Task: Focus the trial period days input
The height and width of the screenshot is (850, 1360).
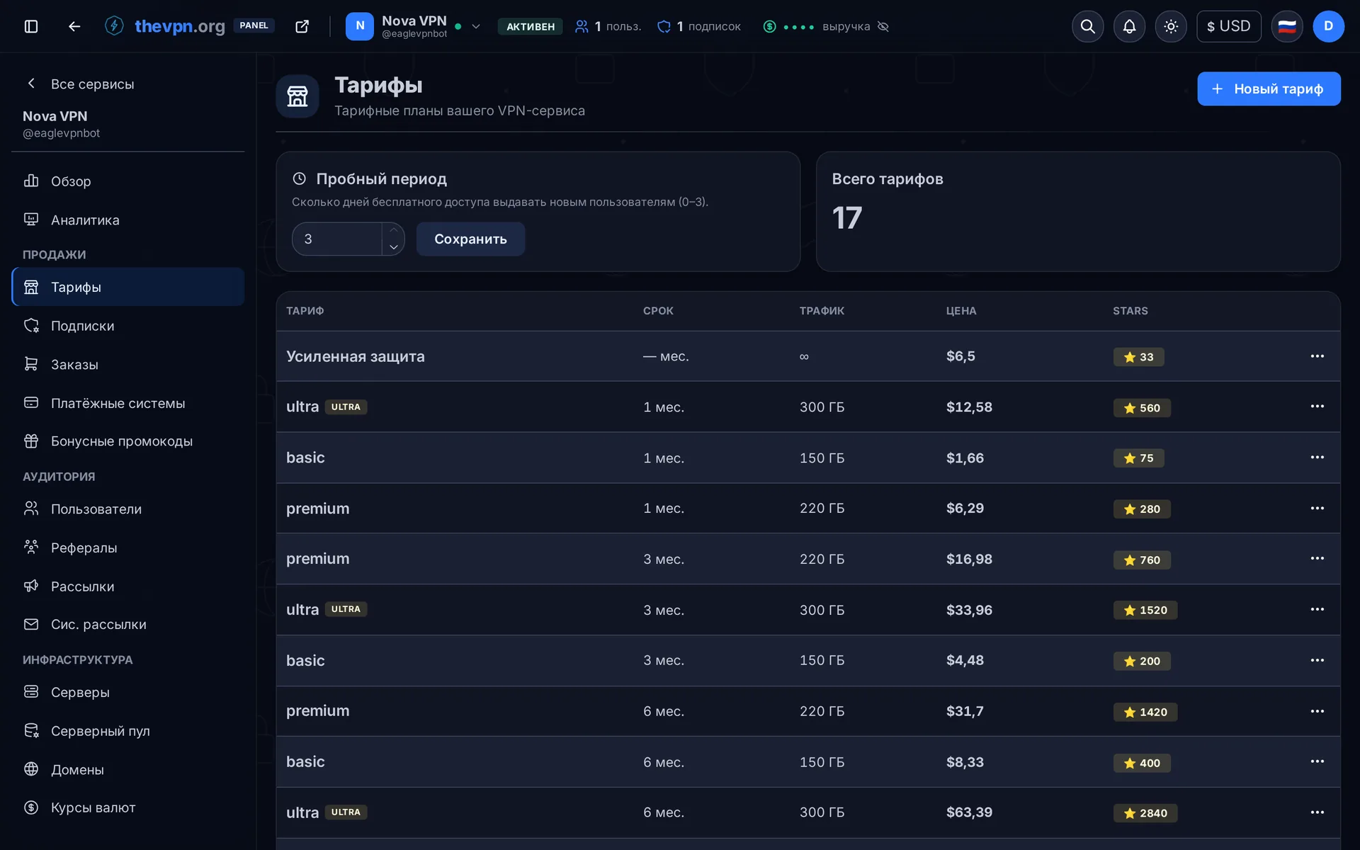Action: pos(337,239)
